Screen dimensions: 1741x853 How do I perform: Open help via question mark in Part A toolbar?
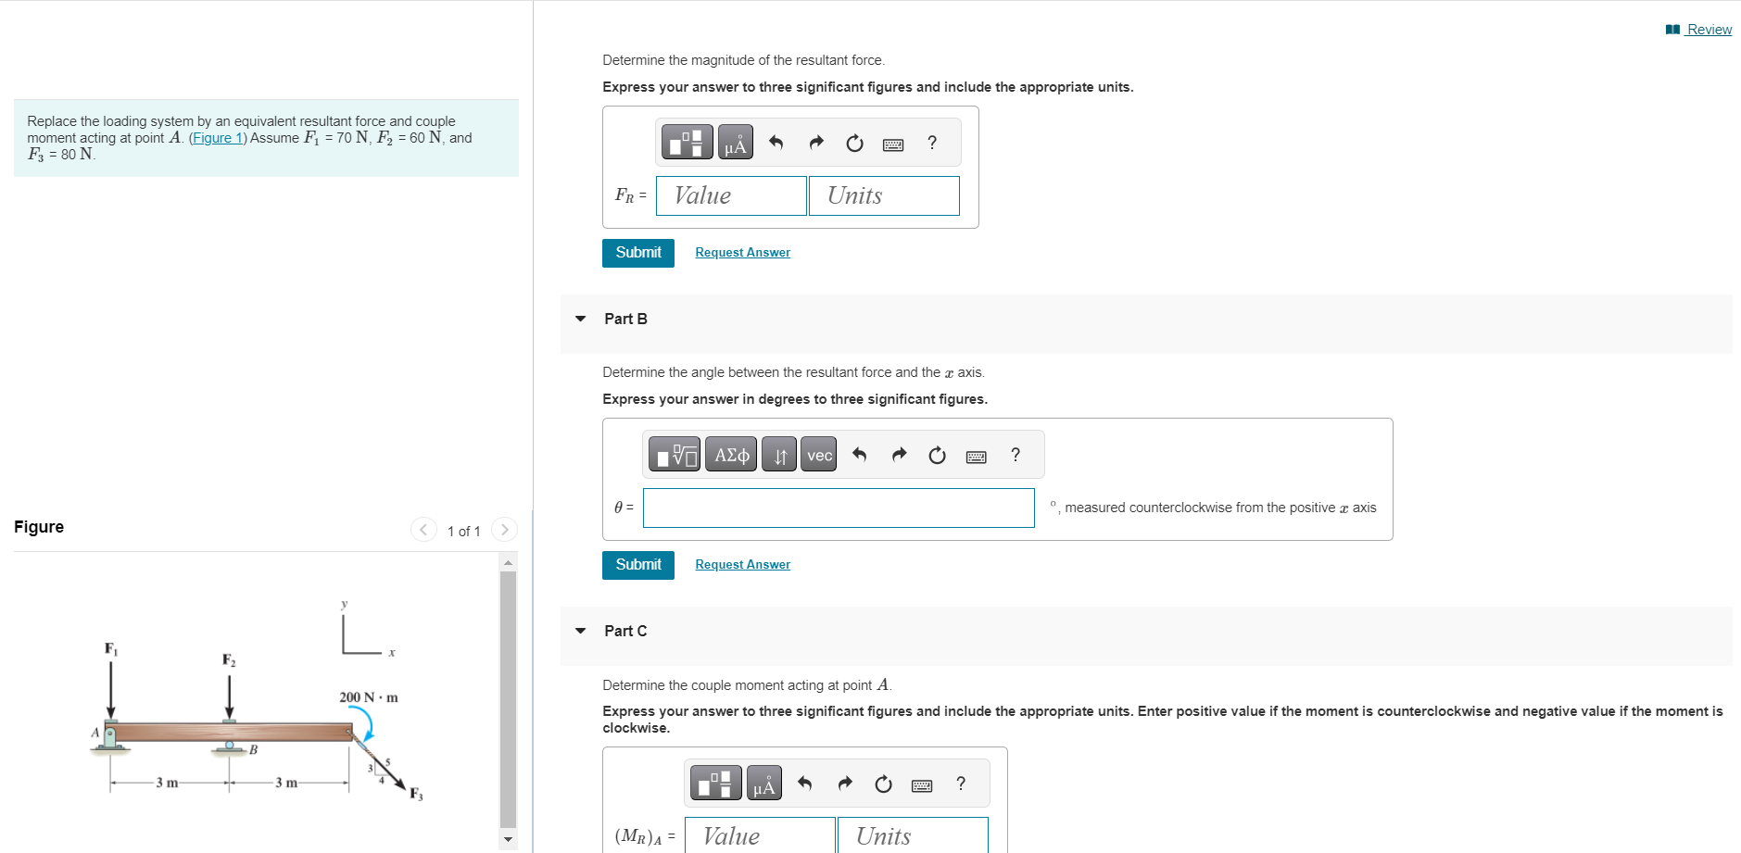pyautogui.click(x=931, y=143)
